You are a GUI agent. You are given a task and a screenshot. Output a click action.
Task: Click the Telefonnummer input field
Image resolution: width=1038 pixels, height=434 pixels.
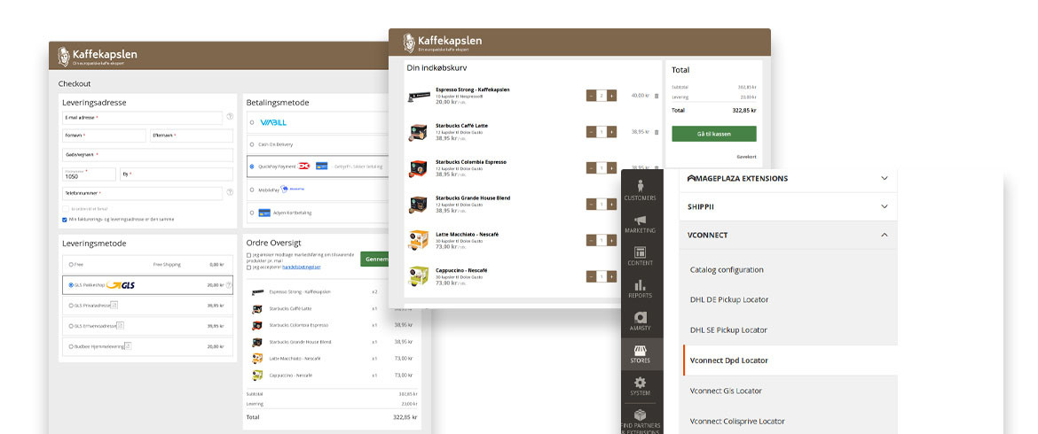142,194
